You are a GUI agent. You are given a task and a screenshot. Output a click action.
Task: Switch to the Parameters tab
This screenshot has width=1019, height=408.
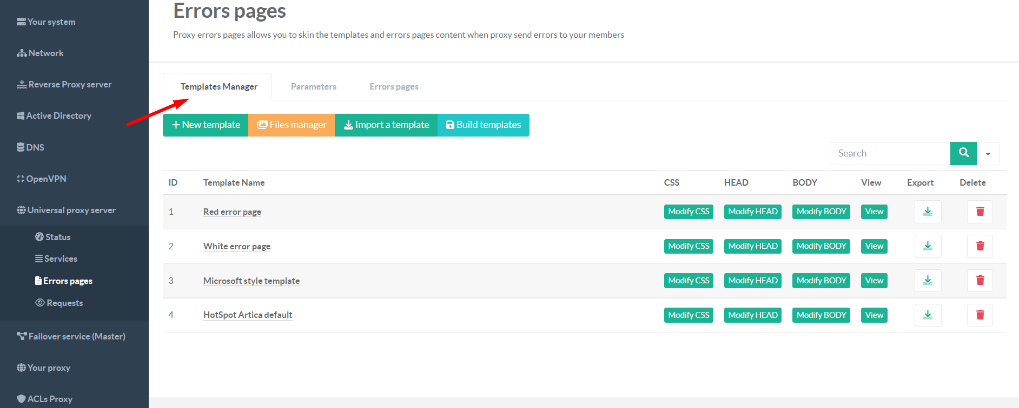(x=313, y=87)
